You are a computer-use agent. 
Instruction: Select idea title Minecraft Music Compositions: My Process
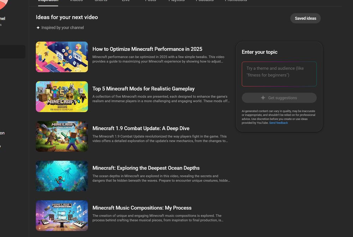pos(142,208)
